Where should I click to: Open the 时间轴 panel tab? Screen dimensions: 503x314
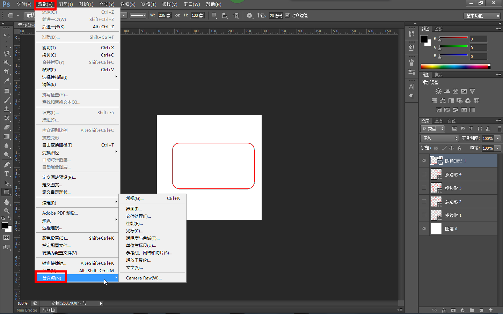pos(49,310)
